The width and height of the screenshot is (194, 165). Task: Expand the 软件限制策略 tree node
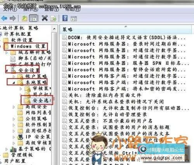tap(14, 125)
